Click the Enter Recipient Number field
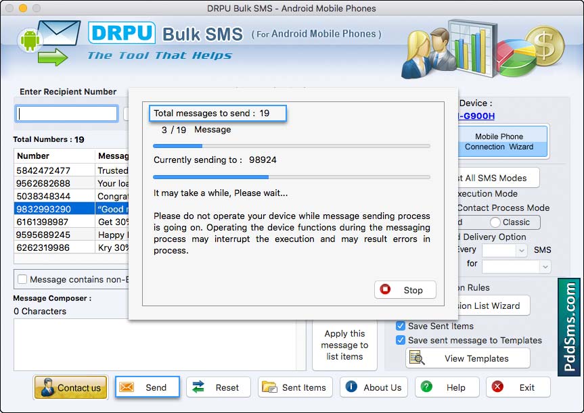The width and height of the screenshot is (584, 413). (x=67, y=114)
